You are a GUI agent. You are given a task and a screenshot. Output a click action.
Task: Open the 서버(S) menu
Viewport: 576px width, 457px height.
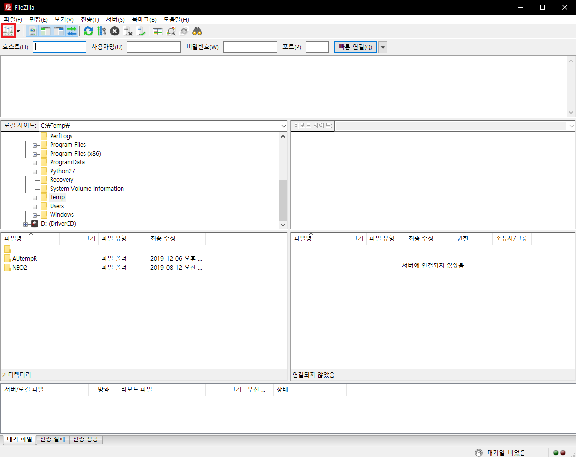click(x=115, y=19)
